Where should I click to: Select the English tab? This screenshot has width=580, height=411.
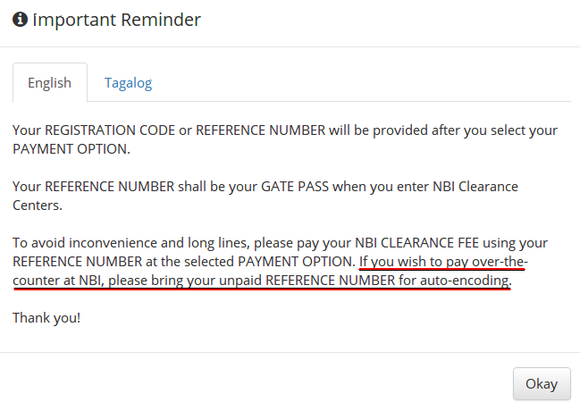point(49,83)
